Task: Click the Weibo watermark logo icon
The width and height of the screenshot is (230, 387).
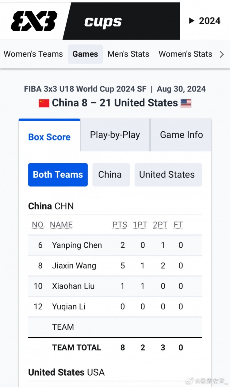Action: [x=191, y=381]
